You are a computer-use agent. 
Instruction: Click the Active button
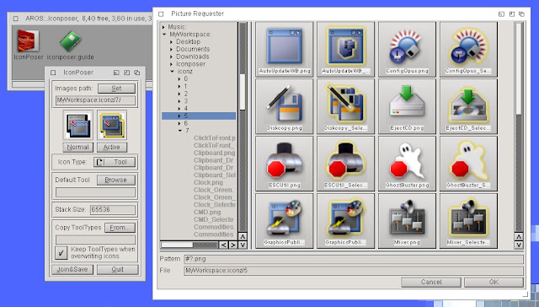(112, 147)
